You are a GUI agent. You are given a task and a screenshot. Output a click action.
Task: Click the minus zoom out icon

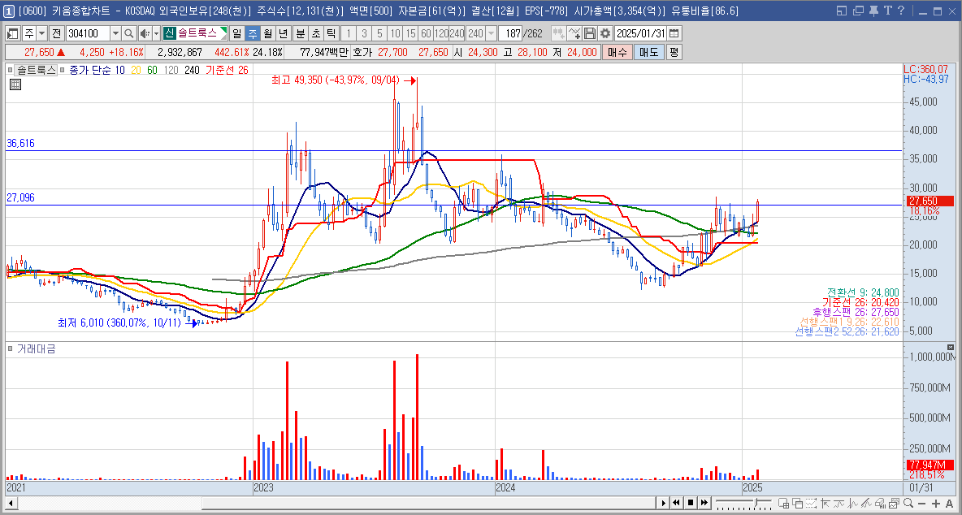pos(921,504)
